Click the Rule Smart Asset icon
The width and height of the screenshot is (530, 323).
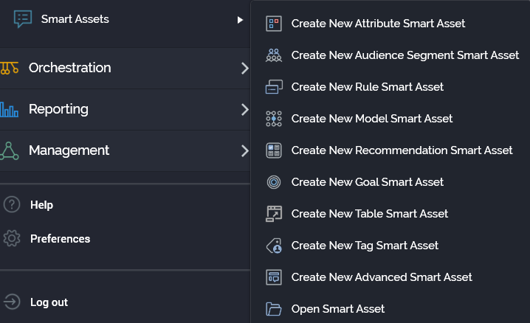pyautogui.click(x=274, y=87)
